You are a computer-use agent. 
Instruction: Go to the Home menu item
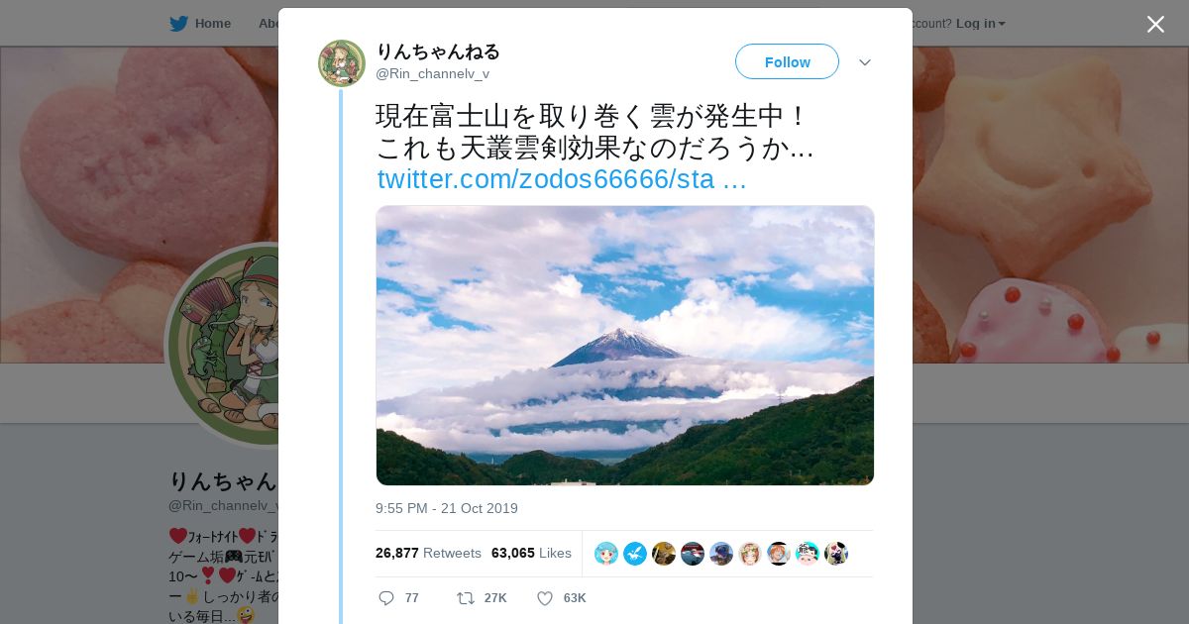(213, 24)
